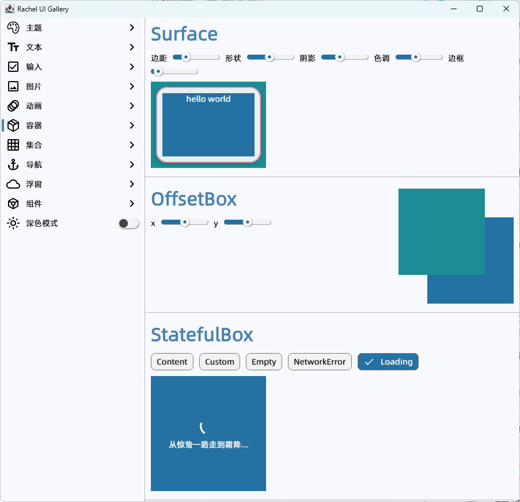Click the rings icon beside 动画

point(13,106)
